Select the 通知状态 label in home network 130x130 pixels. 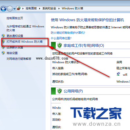pos(58,82)
